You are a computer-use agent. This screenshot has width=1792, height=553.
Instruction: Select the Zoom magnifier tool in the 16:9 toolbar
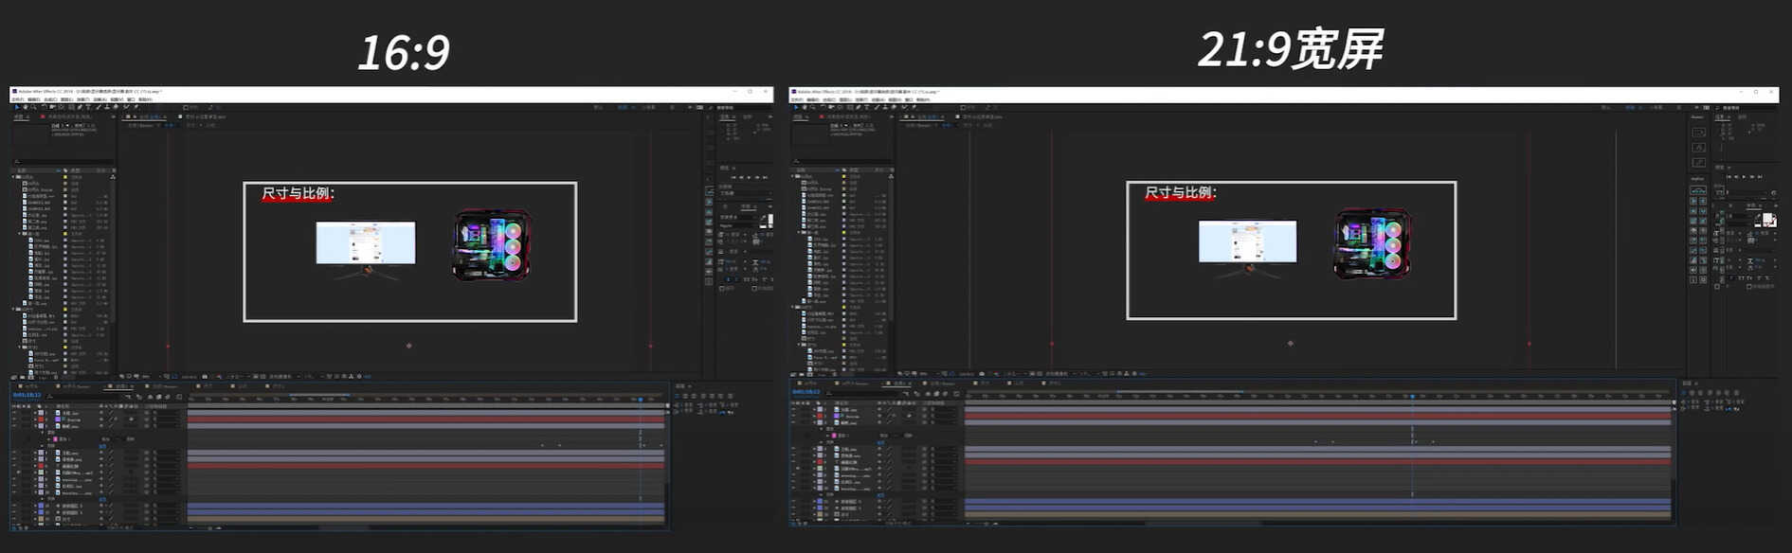point(33,107)
